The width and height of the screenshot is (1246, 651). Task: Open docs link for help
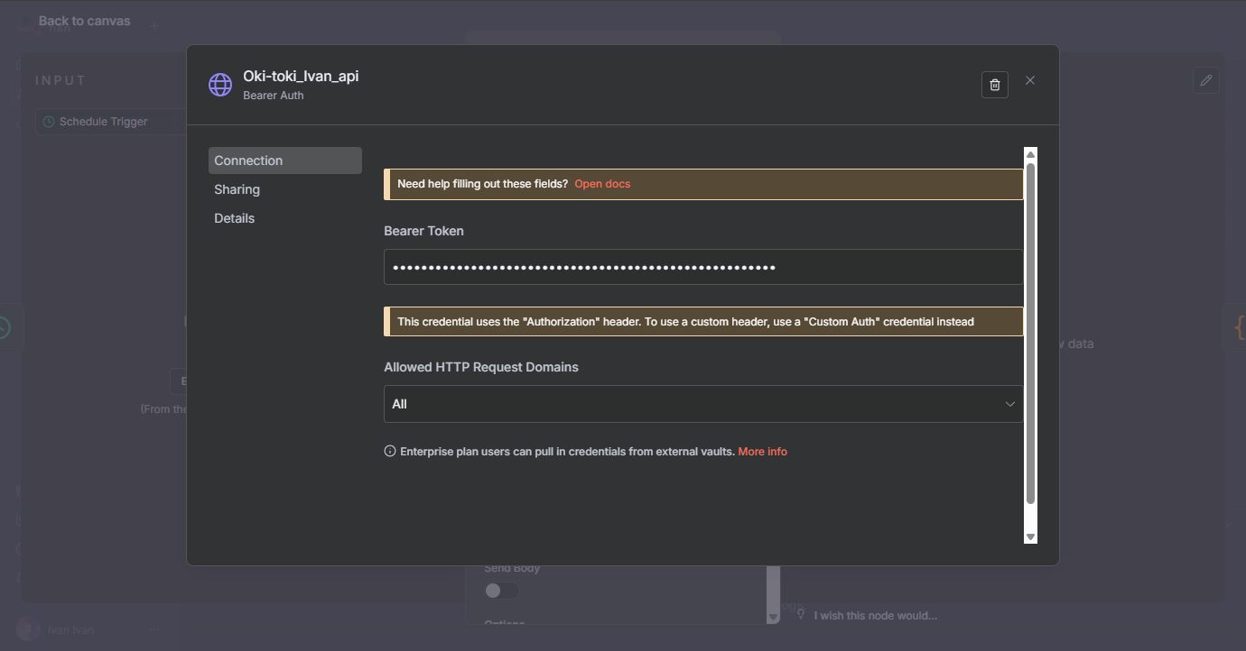click(x=602, y=184)
